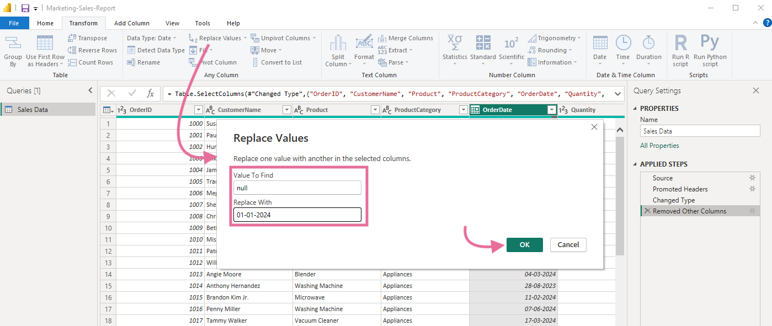Select the Transpose tool
The height and width of the screenshot is (326, 772).
(91, 38)
